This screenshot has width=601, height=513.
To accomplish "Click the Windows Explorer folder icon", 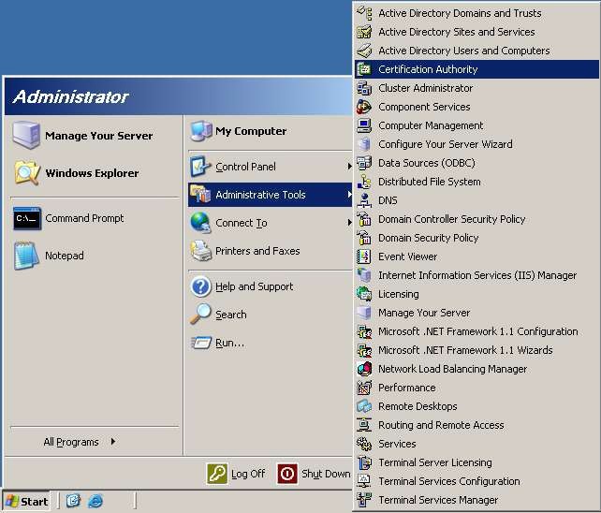I will point(27,173).
